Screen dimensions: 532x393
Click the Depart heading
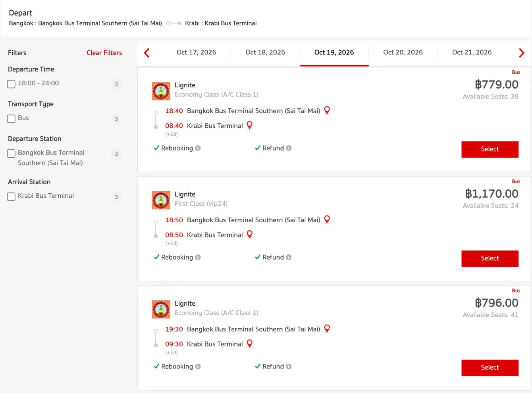pos(21,13)
